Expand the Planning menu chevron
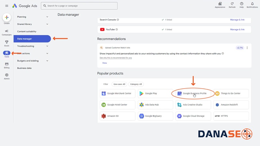Image resolution: width=260 pixels, height=146 pixels. click(47, 17)
